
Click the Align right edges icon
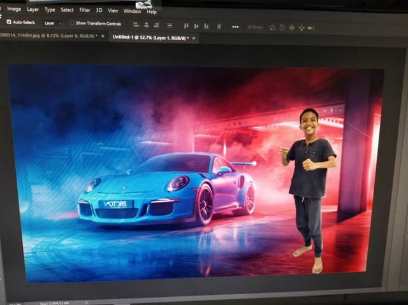(157, 25)
